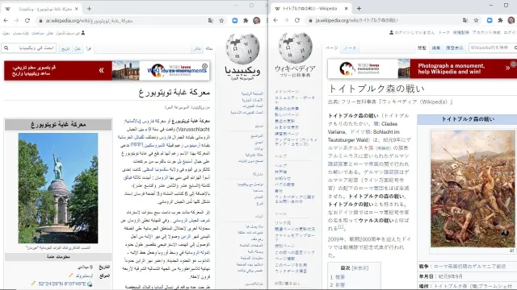
Task: Bookmark the Arabic Wikipedia page with star
Action: (221, 20)
